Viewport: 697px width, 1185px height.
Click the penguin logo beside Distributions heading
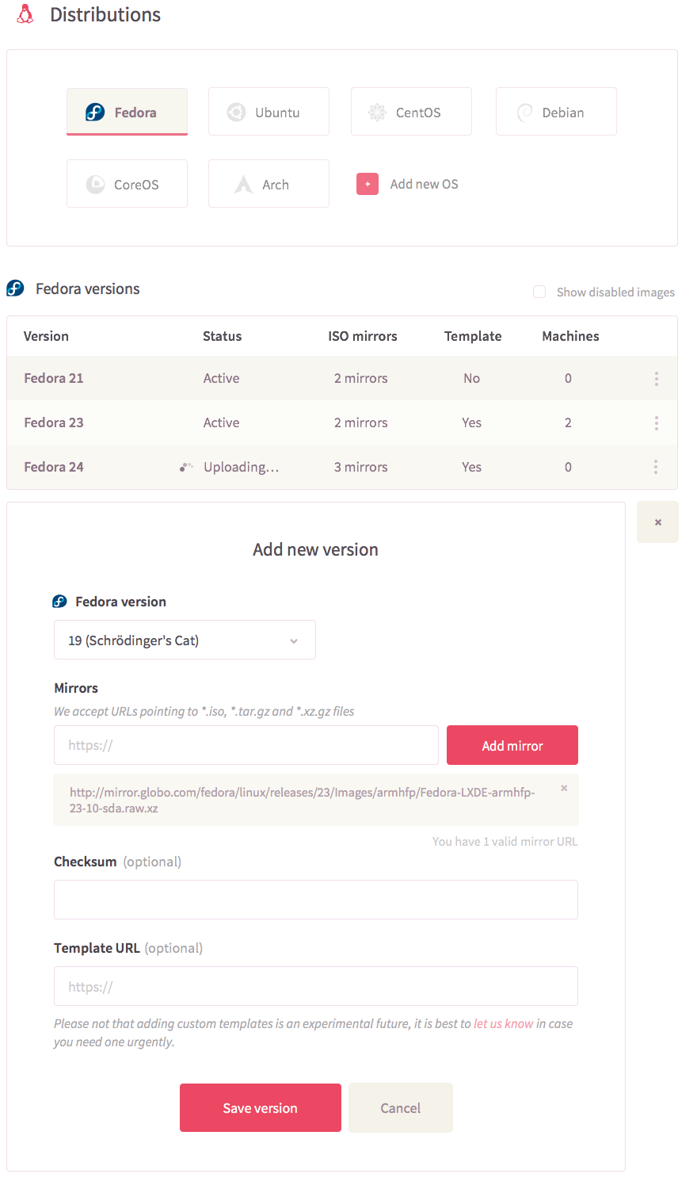click(25, 14)
